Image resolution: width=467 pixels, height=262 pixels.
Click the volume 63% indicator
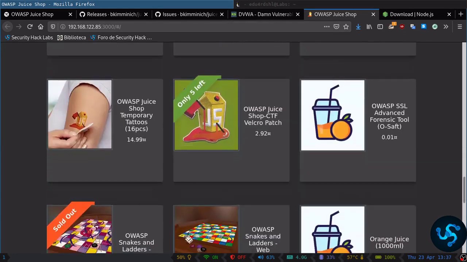(x=266, y=257)
